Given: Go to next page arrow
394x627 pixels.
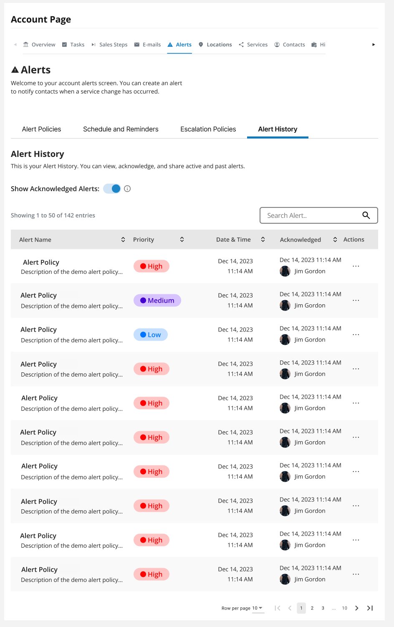Looking at the screenshot, I should point(357,608).
